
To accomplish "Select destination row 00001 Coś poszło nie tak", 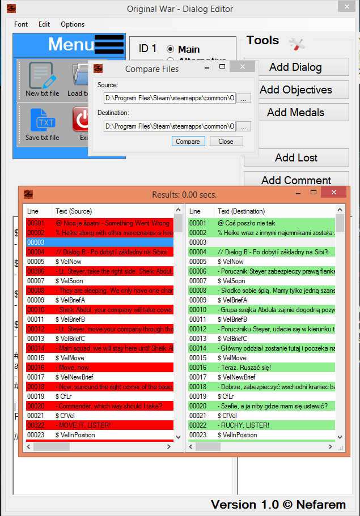I will click(261, 223).
